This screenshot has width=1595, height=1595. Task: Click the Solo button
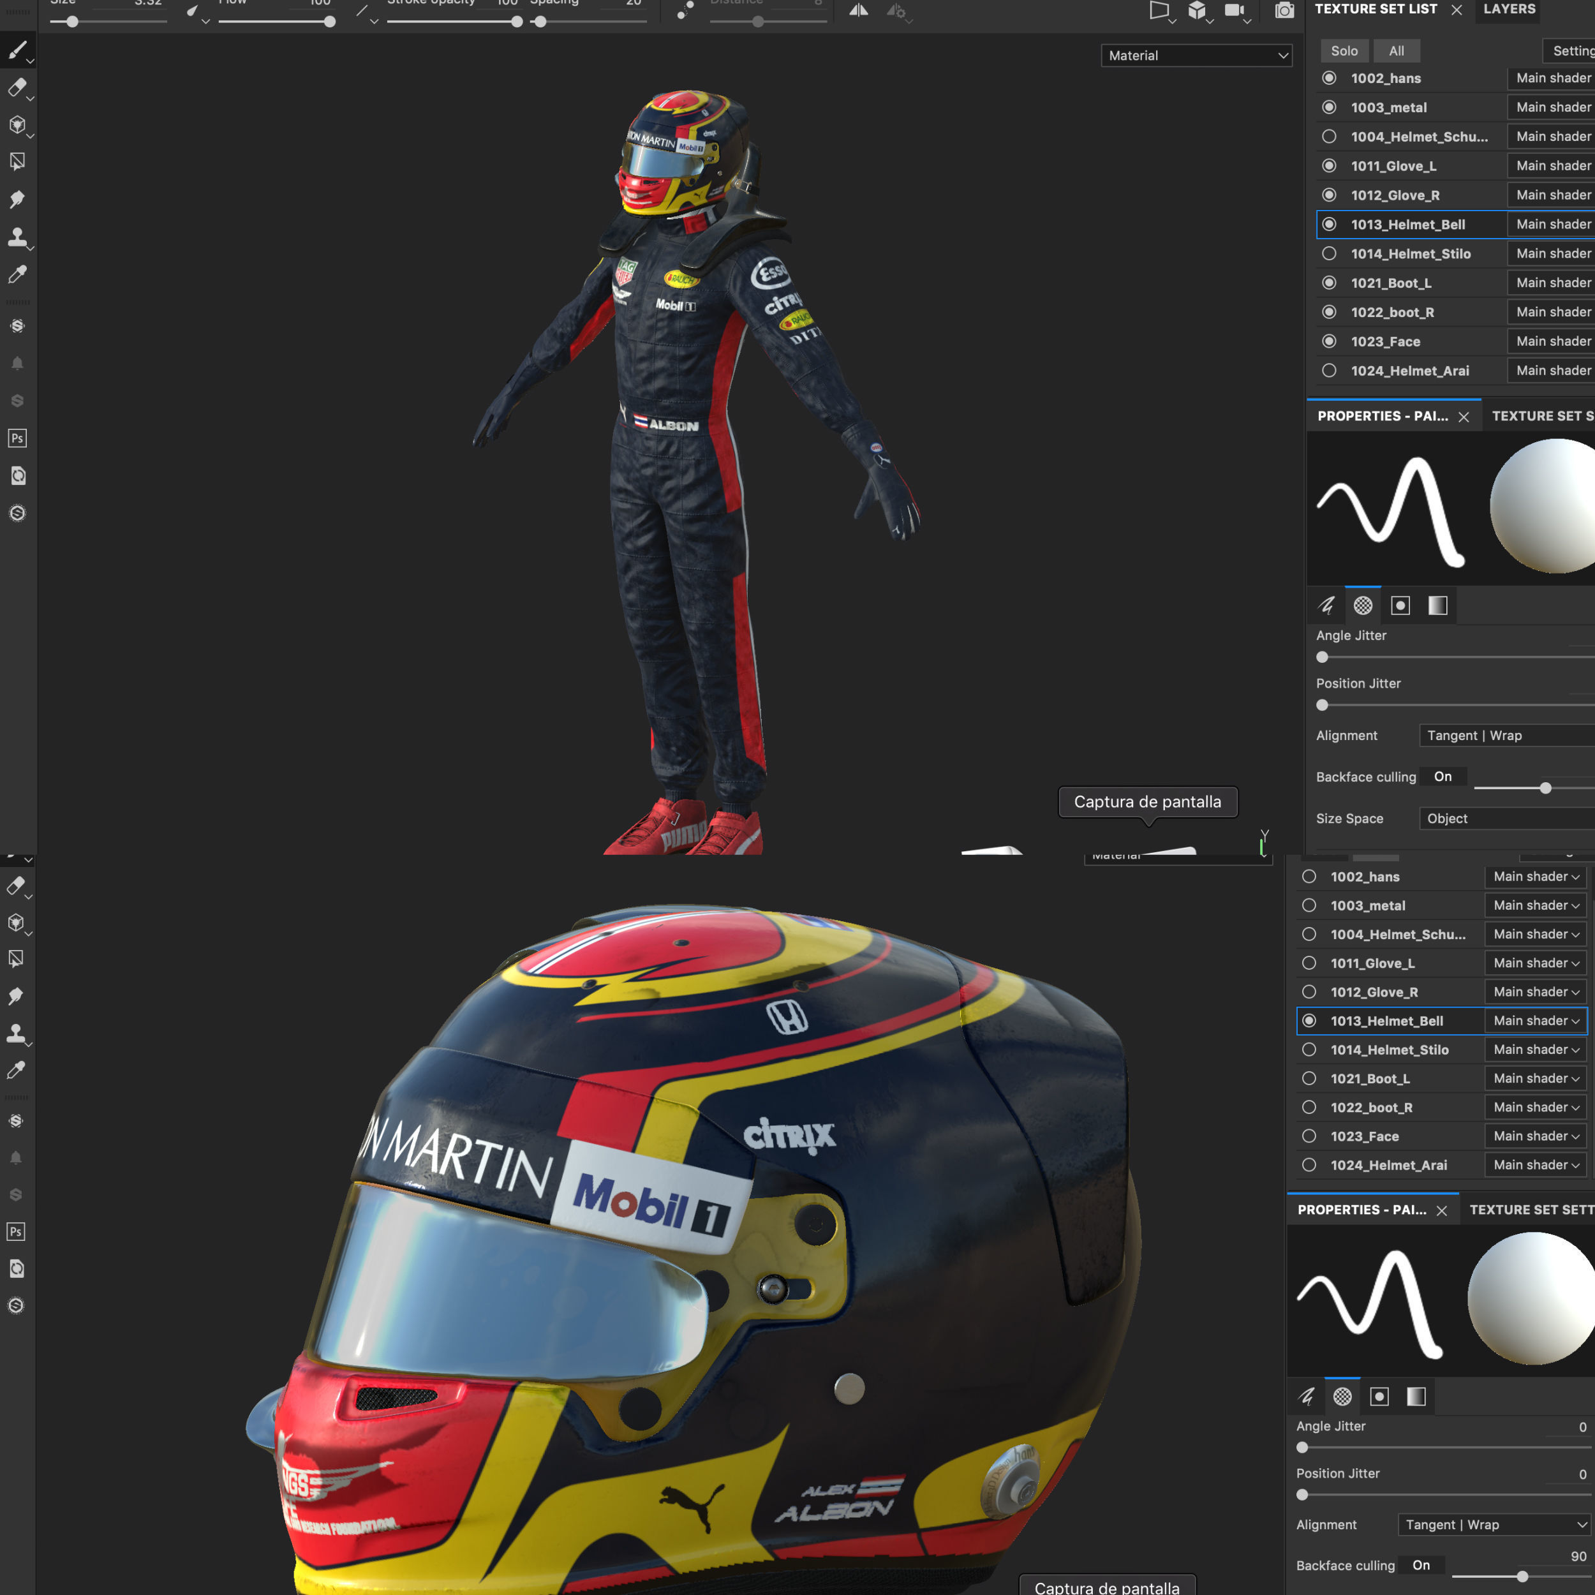(x=1344, y=50)
